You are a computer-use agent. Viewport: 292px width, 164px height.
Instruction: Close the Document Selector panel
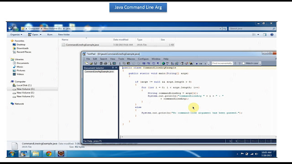pyautogui.click(x=116, y=68)
